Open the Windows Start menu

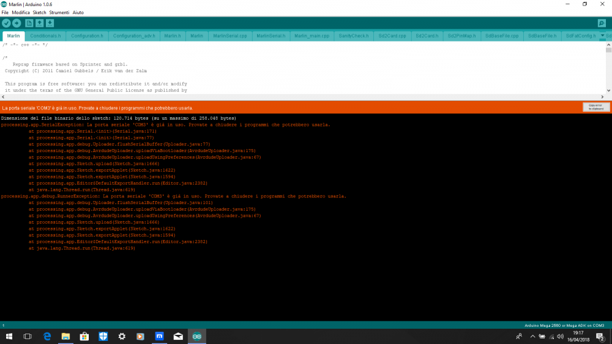pyautogui.click(x=9, y=336)
